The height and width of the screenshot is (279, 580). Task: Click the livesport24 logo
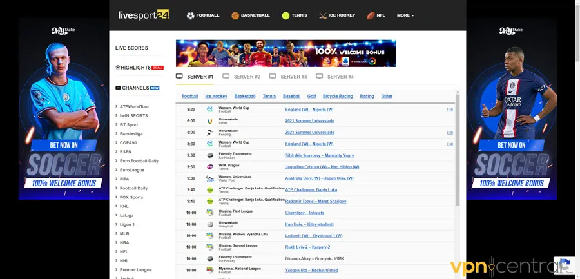coord(143,15)
